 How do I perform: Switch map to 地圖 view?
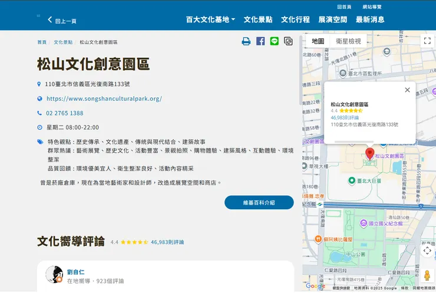[x=318, y=41]
